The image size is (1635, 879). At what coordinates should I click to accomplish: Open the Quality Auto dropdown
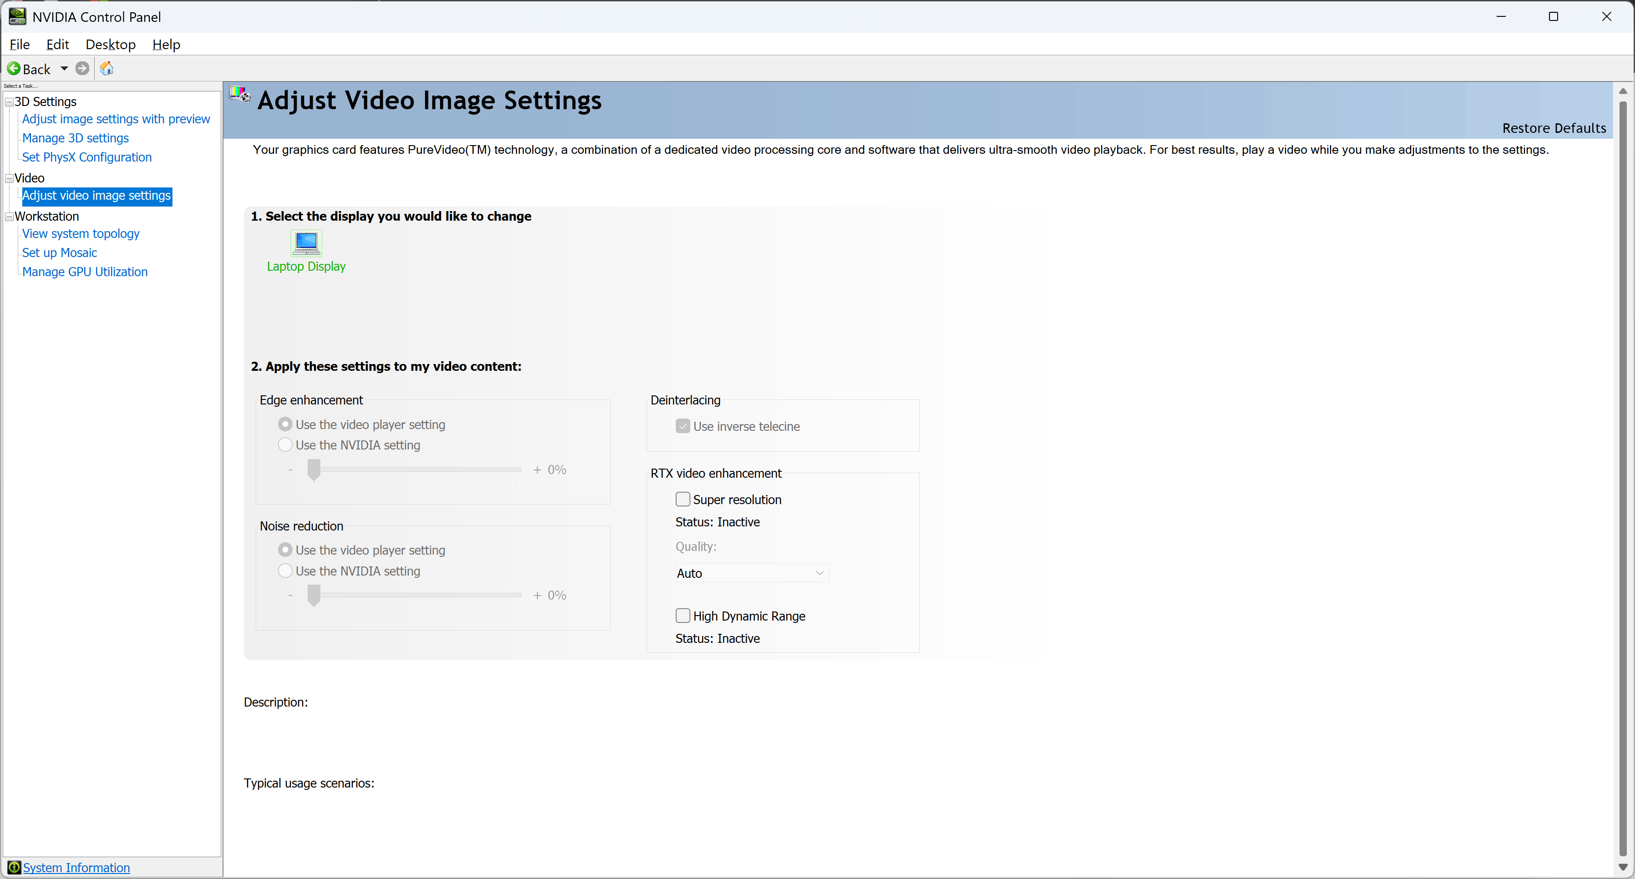[x=751, y=573]
